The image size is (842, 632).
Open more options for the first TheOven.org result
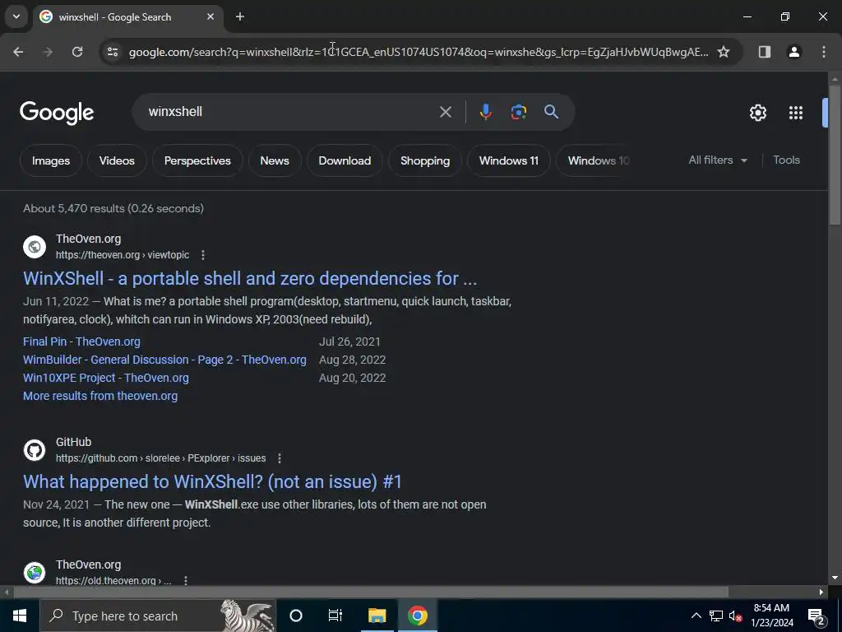pos(203,255)
